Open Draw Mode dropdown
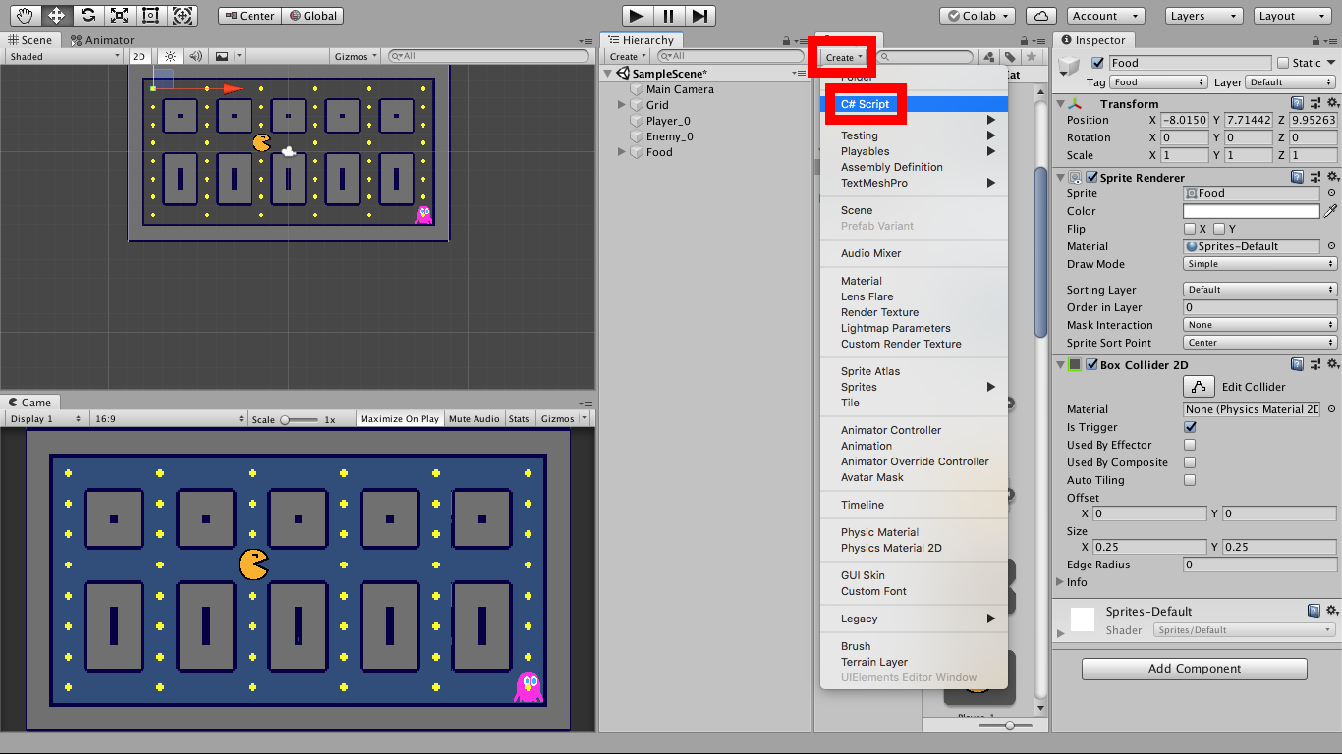Screen dimensions: 1342x754 pyautogui.click(x=1260, y=264)
